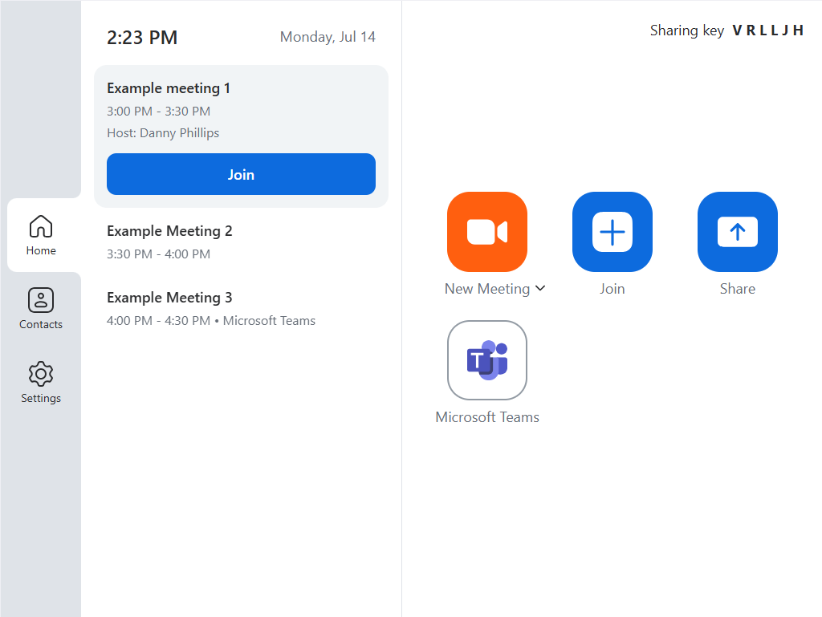Image resolution: width=822 pixels, height=617 pixels.
Task: Click the Settings tab label
Action: tap(41, 398)
